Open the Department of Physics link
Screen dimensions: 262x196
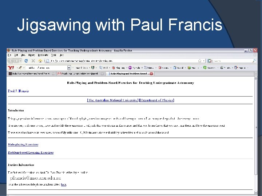click(157, 100)
